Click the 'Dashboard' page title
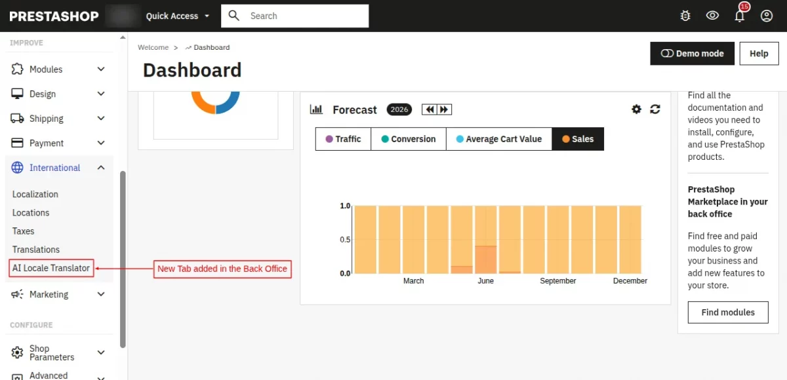This screenshot has height=380, width=787. pos(192,70)
